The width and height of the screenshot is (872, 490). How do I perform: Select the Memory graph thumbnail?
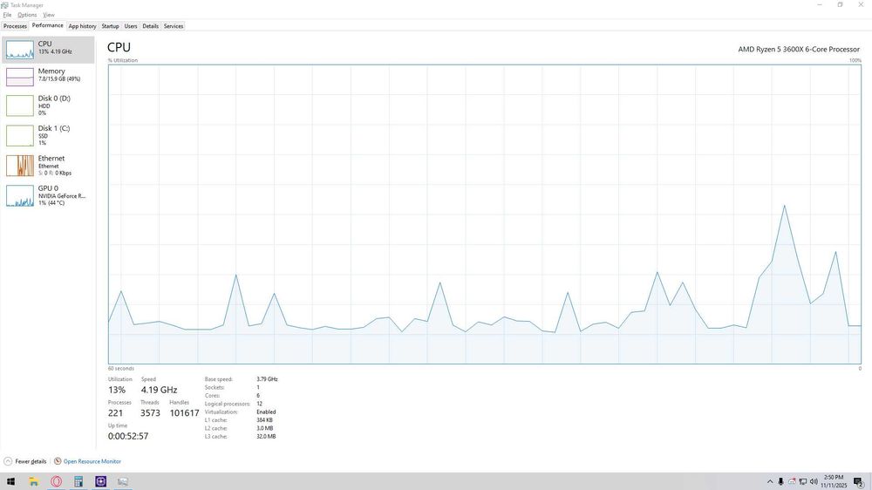(20, 77)
